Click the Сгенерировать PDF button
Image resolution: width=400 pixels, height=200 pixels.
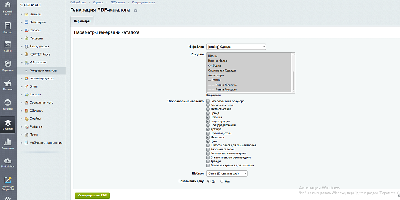coord(92,196)
